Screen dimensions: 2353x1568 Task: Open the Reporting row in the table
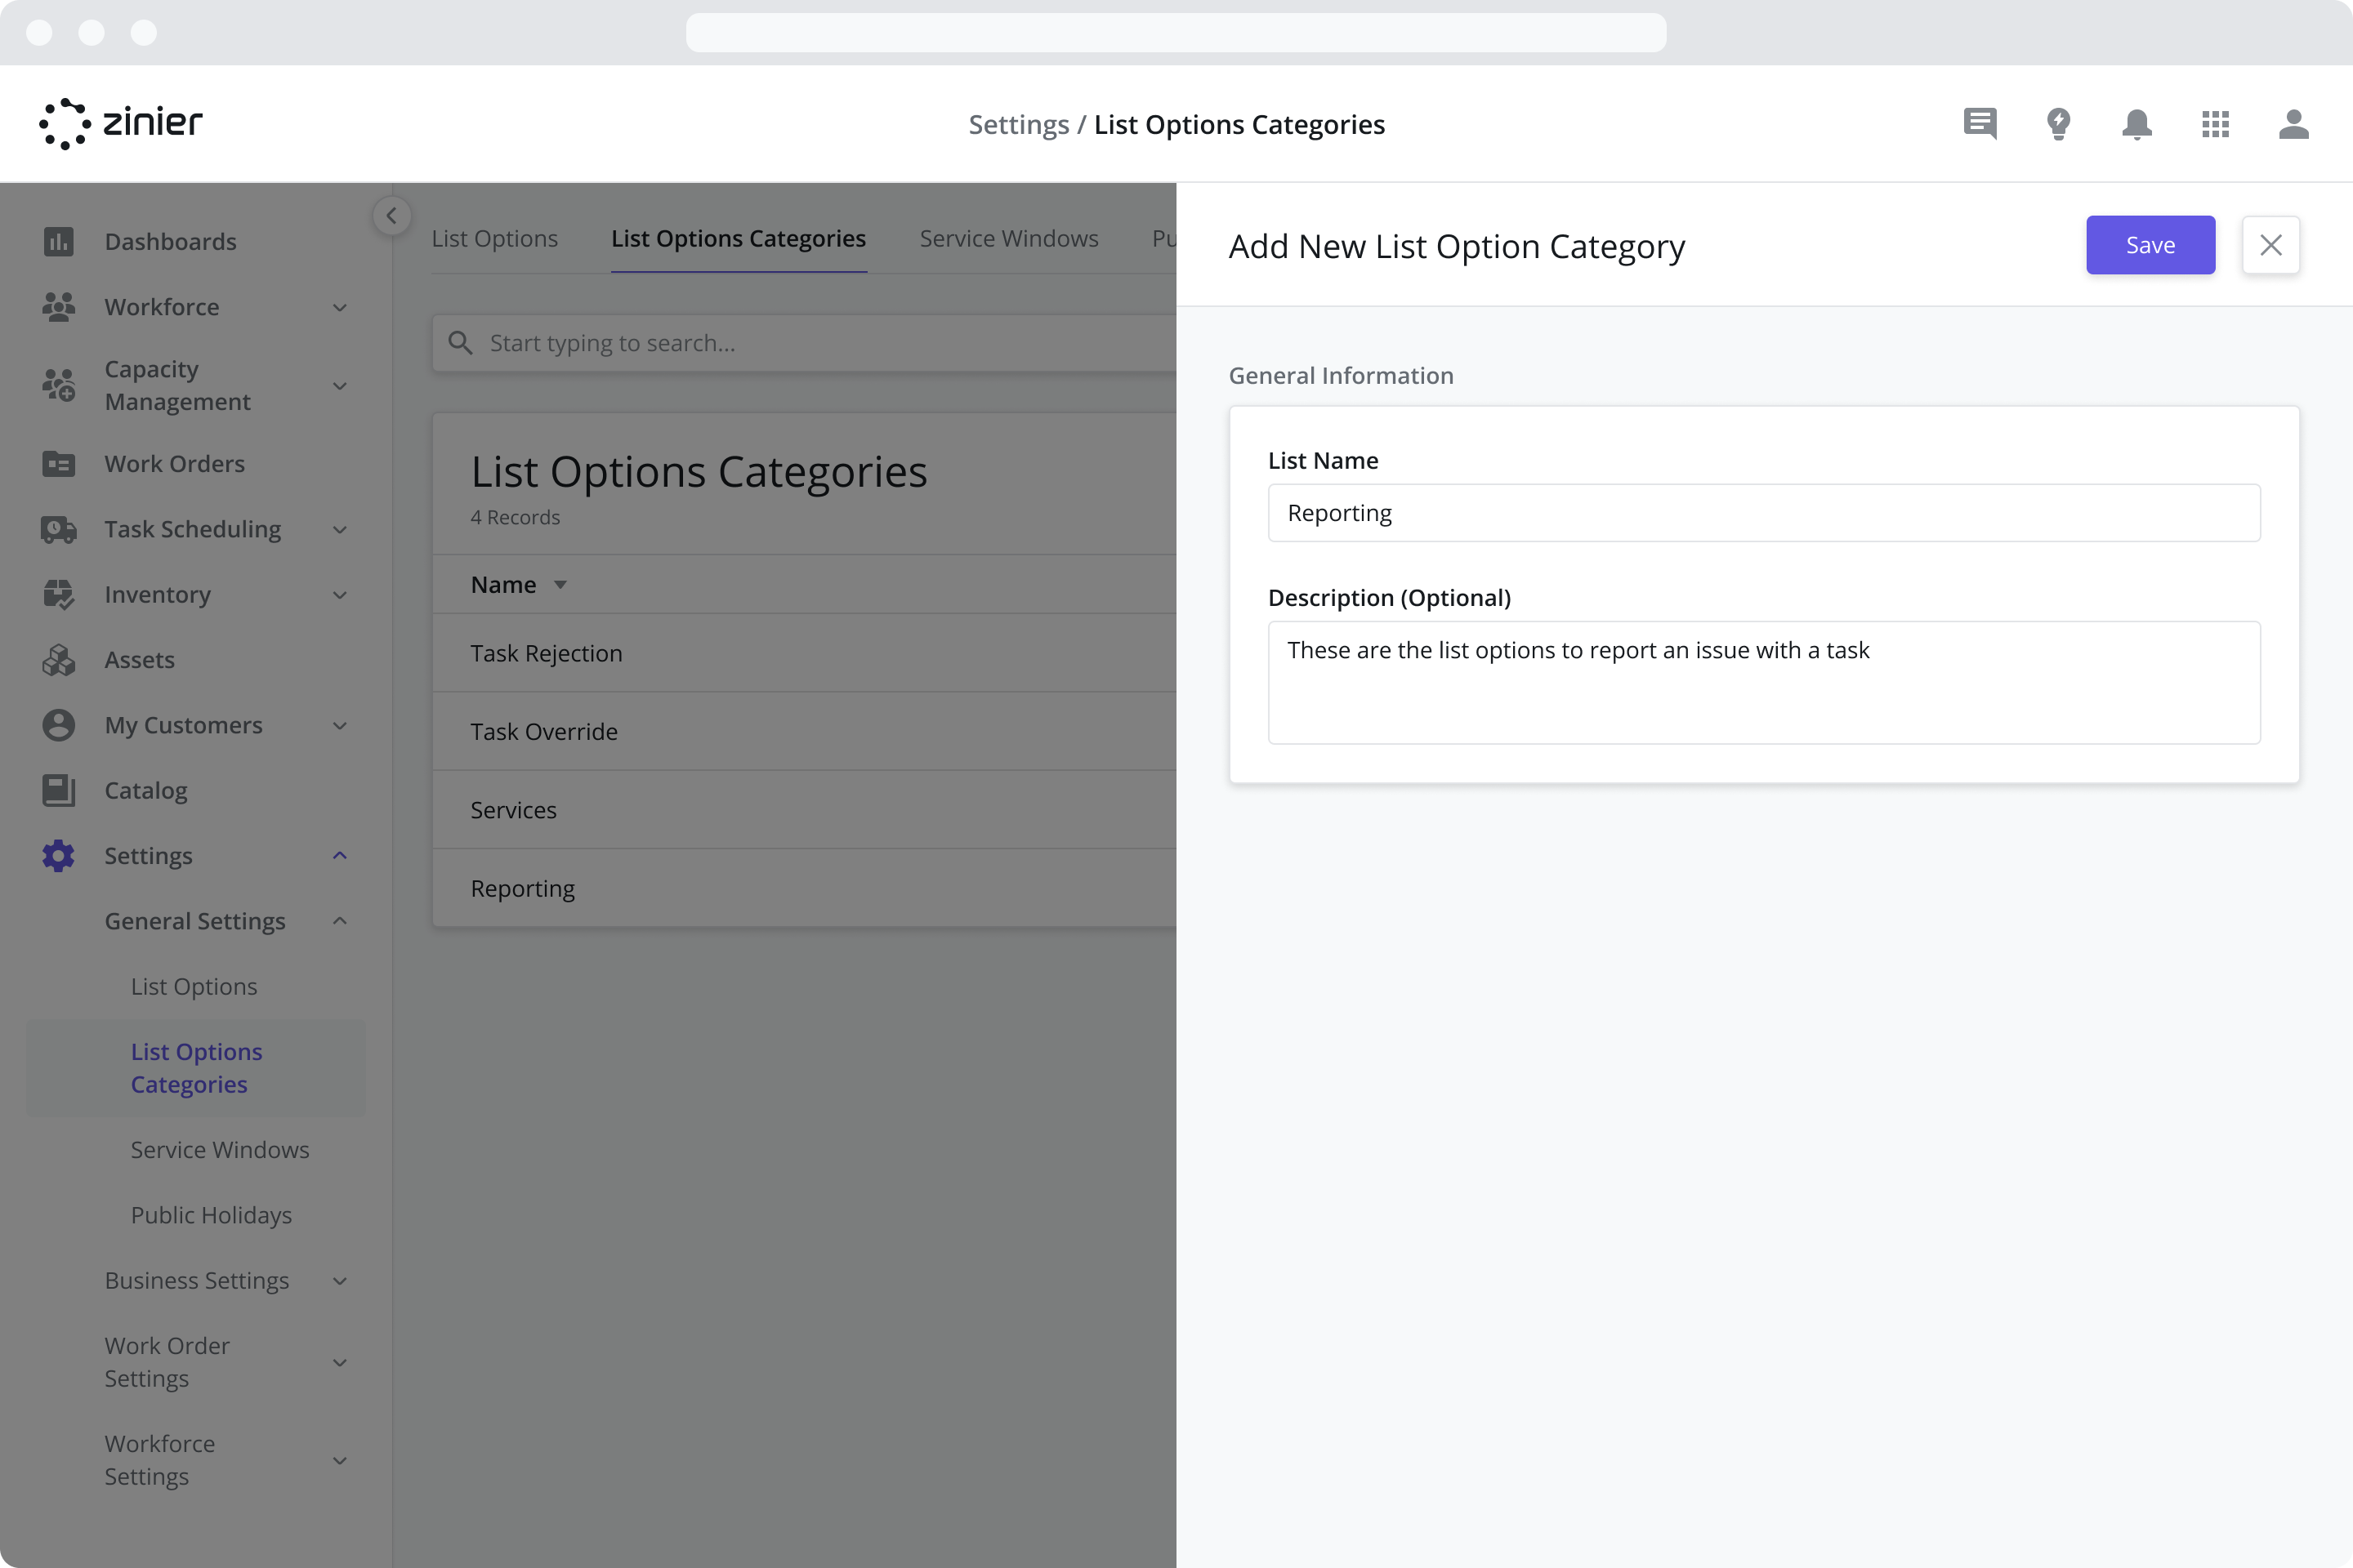[804, 888]
